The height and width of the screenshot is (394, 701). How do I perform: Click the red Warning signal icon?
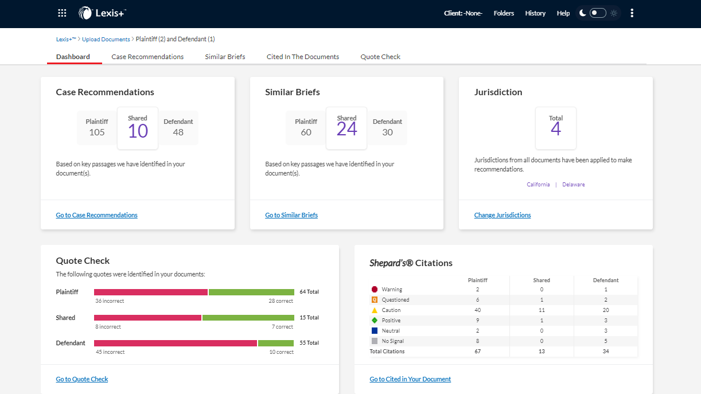375,290
